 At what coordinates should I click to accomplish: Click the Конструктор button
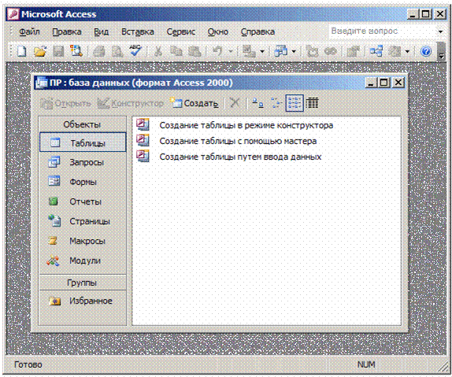(x=130, y=103)
